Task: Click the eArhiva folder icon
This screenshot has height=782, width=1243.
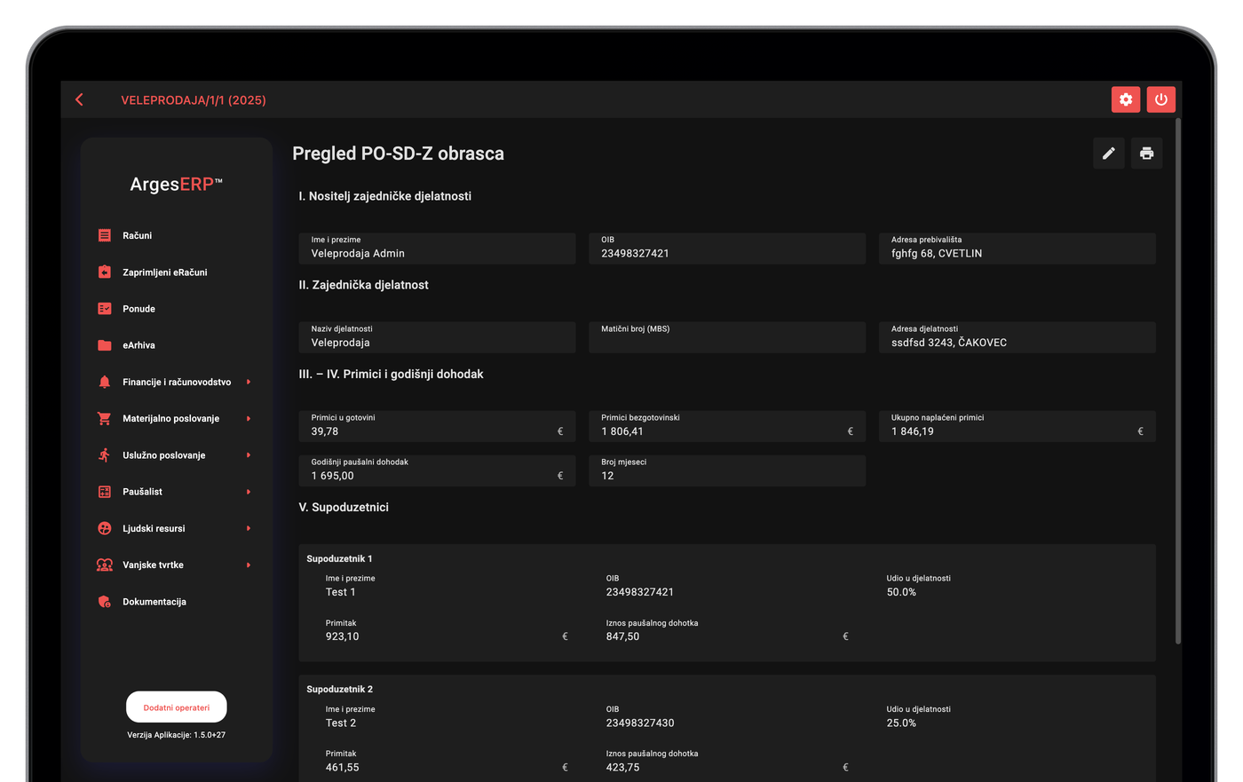Action: 105,345
